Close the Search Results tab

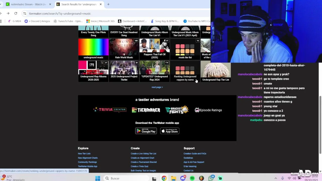click(x=101, y=4)
